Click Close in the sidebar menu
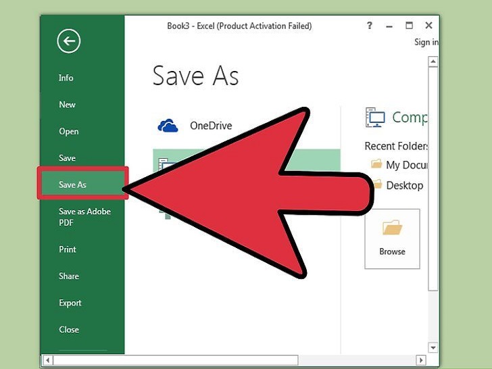This screenshot has height=369, width=492. [69, 330]
